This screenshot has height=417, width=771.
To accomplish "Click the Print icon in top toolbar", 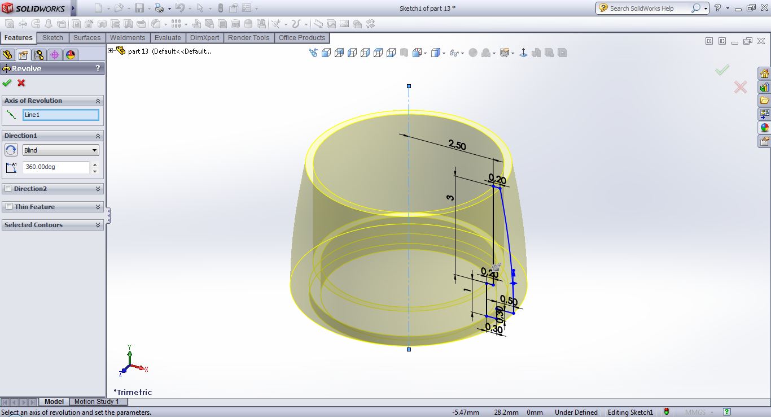I will (x=159, y=8).
